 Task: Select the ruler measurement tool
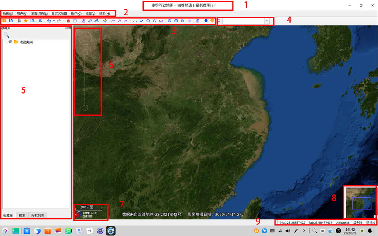90,21
